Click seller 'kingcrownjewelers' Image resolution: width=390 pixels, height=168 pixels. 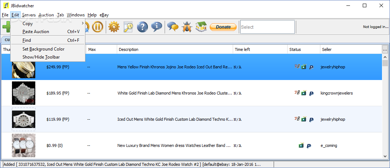337,93
